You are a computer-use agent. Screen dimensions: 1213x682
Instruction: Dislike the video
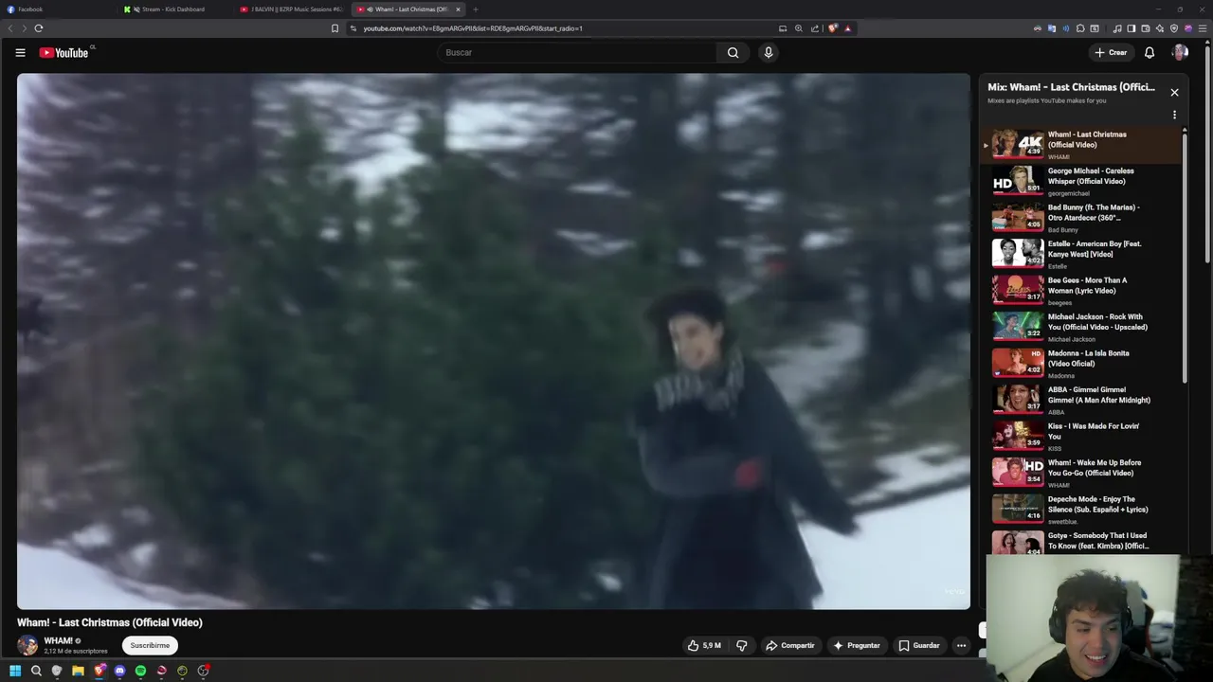coord(742,646)
